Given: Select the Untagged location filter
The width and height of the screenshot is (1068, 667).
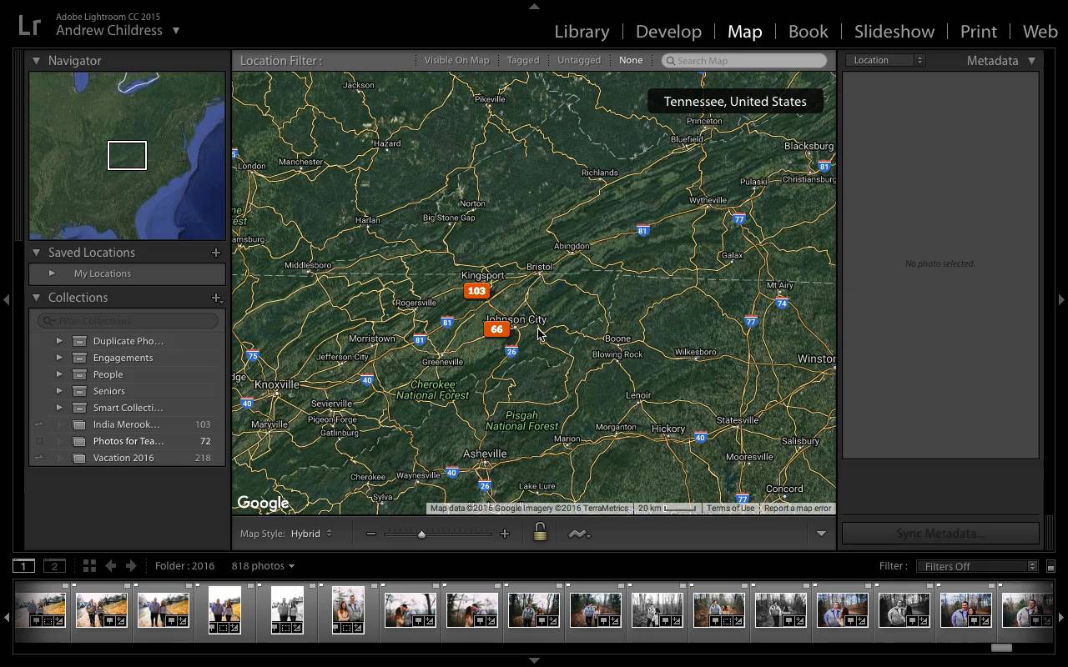Looking at the screenshot, I should (579, 60).
